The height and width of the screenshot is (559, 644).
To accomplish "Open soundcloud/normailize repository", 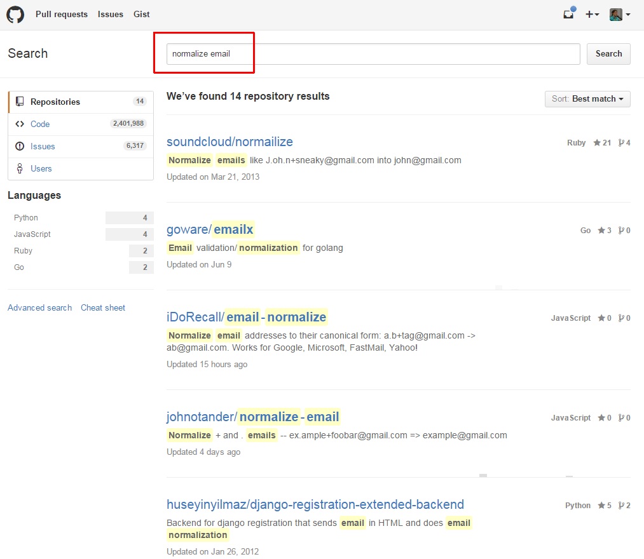I will (x=230, y=142).
